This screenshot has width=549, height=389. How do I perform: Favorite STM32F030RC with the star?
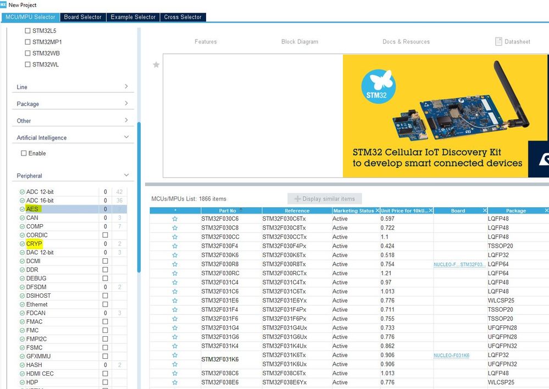coord(175,274)
